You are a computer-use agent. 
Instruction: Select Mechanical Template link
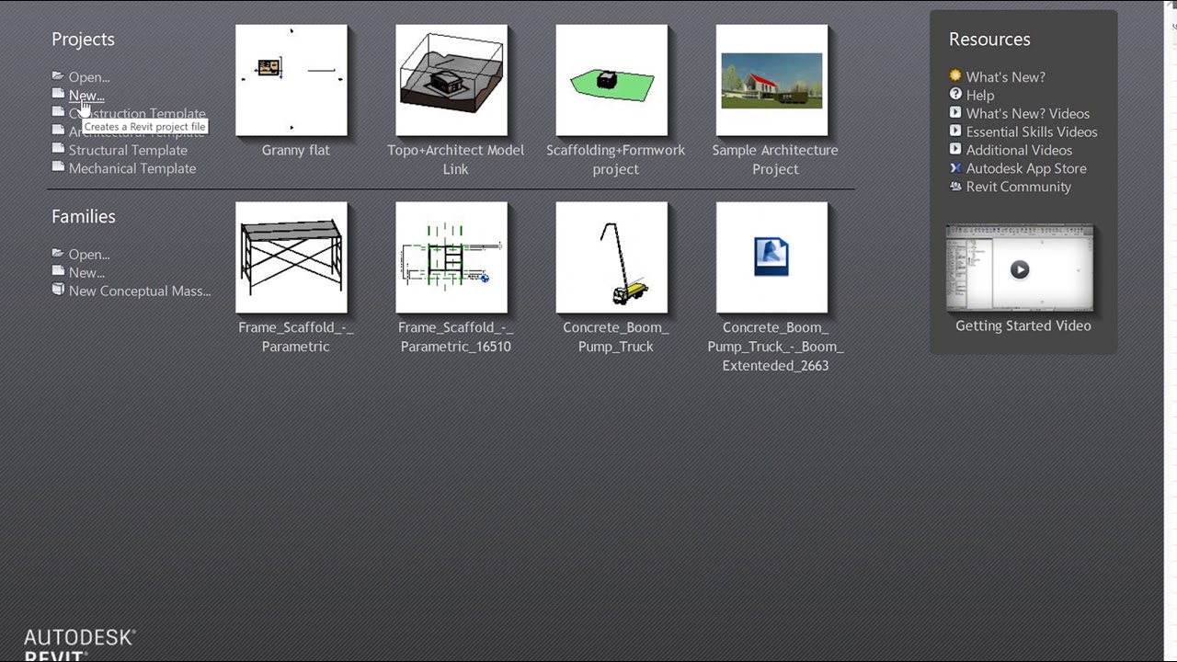pyautogui.click(x=132, y=168)
